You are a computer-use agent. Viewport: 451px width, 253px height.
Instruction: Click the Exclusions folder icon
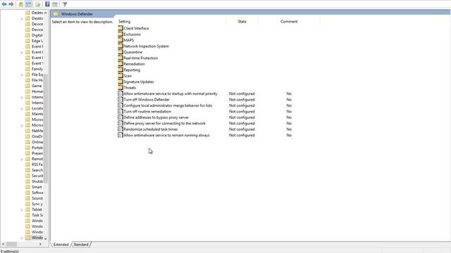click(121, 34)
